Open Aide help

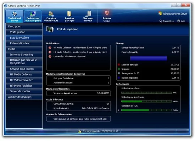(181, 21)
